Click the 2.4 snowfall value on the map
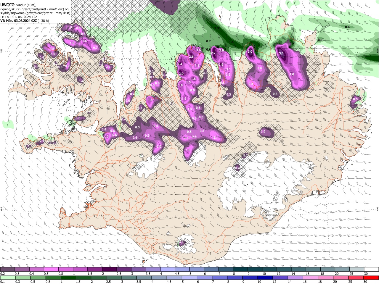The height and width of the screenshot is (284, 379). [x=179, y=64]
